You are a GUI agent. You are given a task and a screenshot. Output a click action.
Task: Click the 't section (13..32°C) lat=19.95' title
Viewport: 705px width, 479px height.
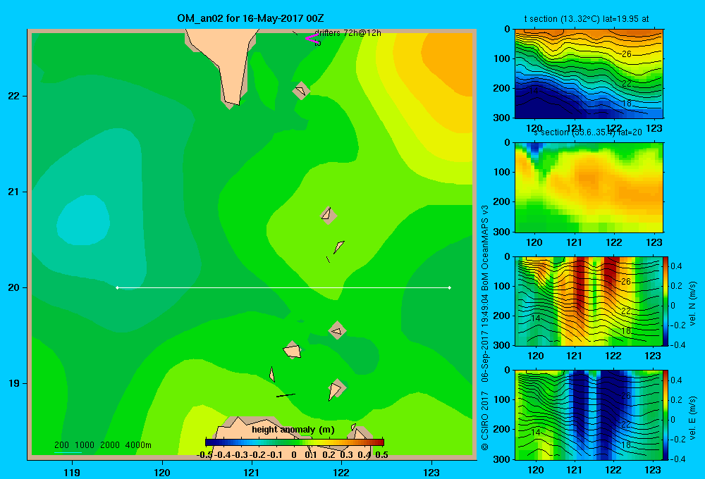tap(587, 19)
